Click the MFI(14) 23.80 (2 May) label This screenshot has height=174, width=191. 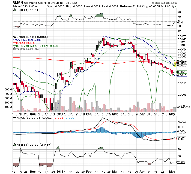34,145
